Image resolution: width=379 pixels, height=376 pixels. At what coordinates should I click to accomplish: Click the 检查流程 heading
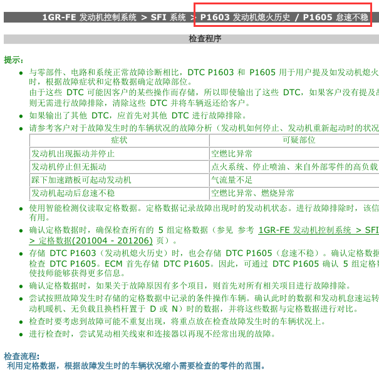(21, 356)
